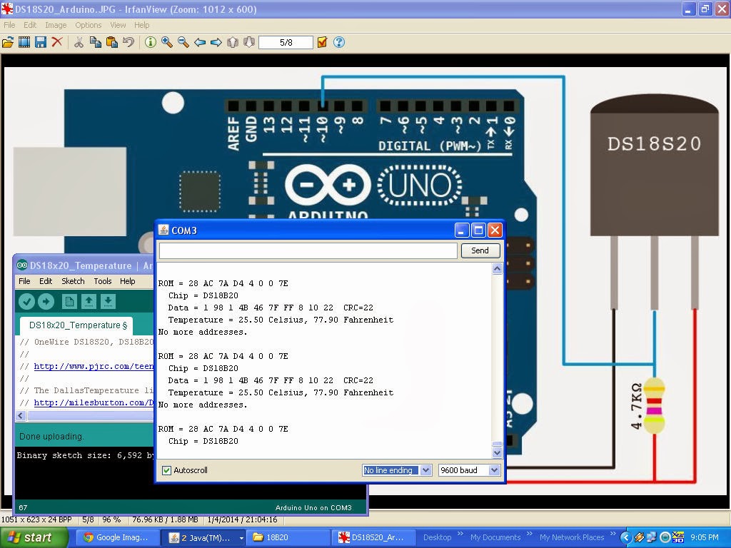Screen dimensions: 731x548
Task: Open a new sketch with the New icon
Action: [69, 301]
